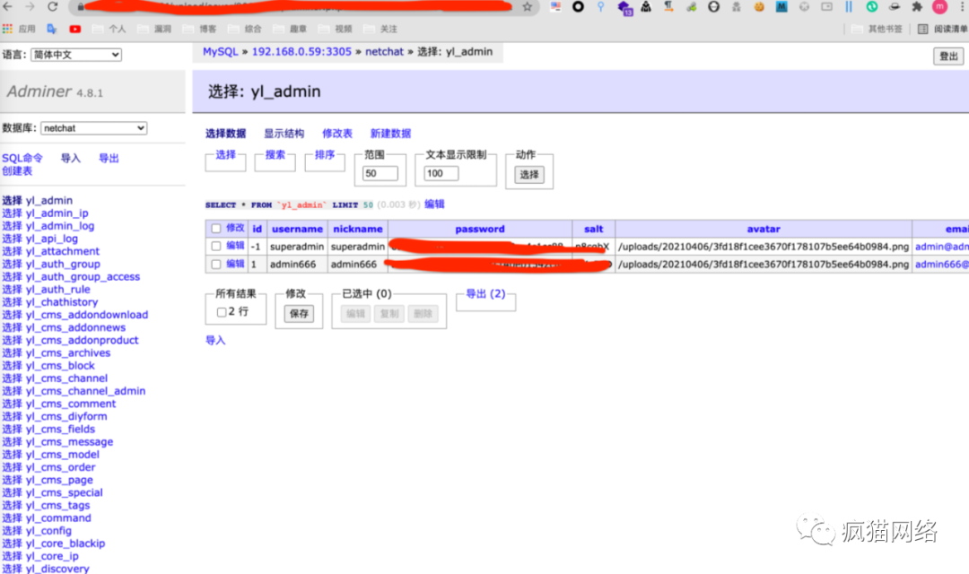Open the 修改表 tab

click(337, 134)
